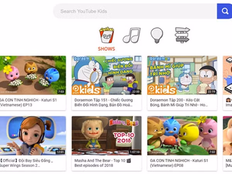
Task: Click the 22:19 duration badge on Doraemon 200
Action: pyautogui.click(x=211, y=92)
